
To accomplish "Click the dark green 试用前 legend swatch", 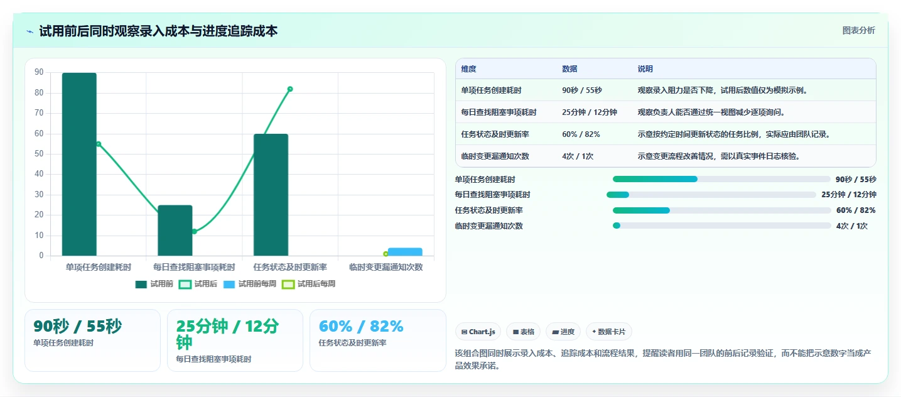I will click(x=141, y=285).
